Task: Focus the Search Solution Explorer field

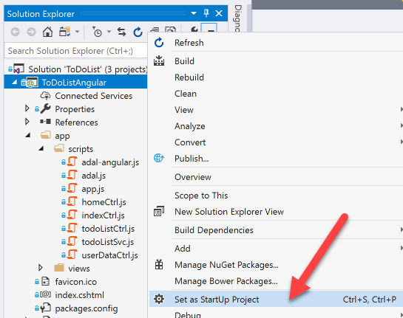Action: [x=76, y=51]
